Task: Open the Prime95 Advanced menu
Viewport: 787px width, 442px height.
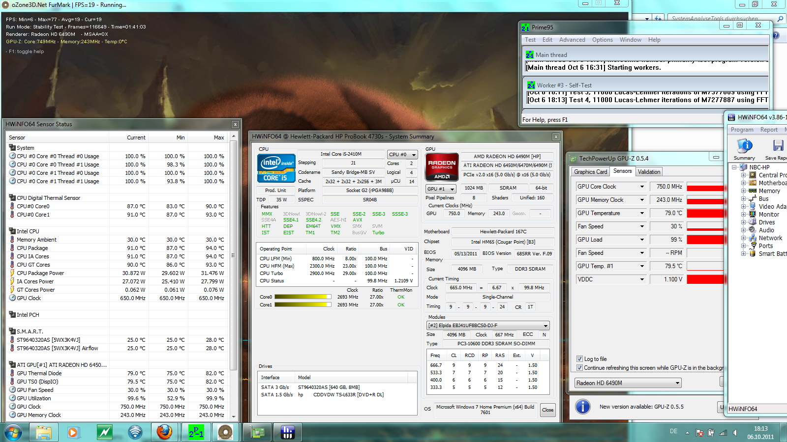Action: pos(572,40)
